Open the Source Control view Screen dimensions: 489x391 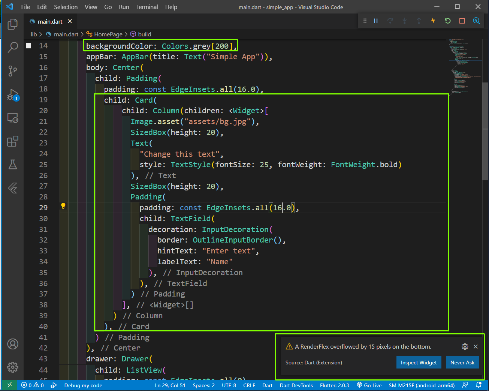[x=13, y=71]
